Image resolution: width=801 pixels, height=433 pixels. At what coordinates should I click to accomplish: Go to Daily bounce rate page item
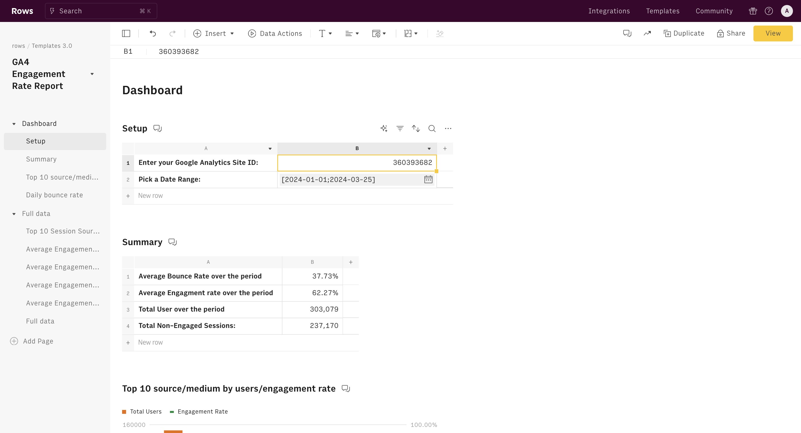(x=55, y=195)
